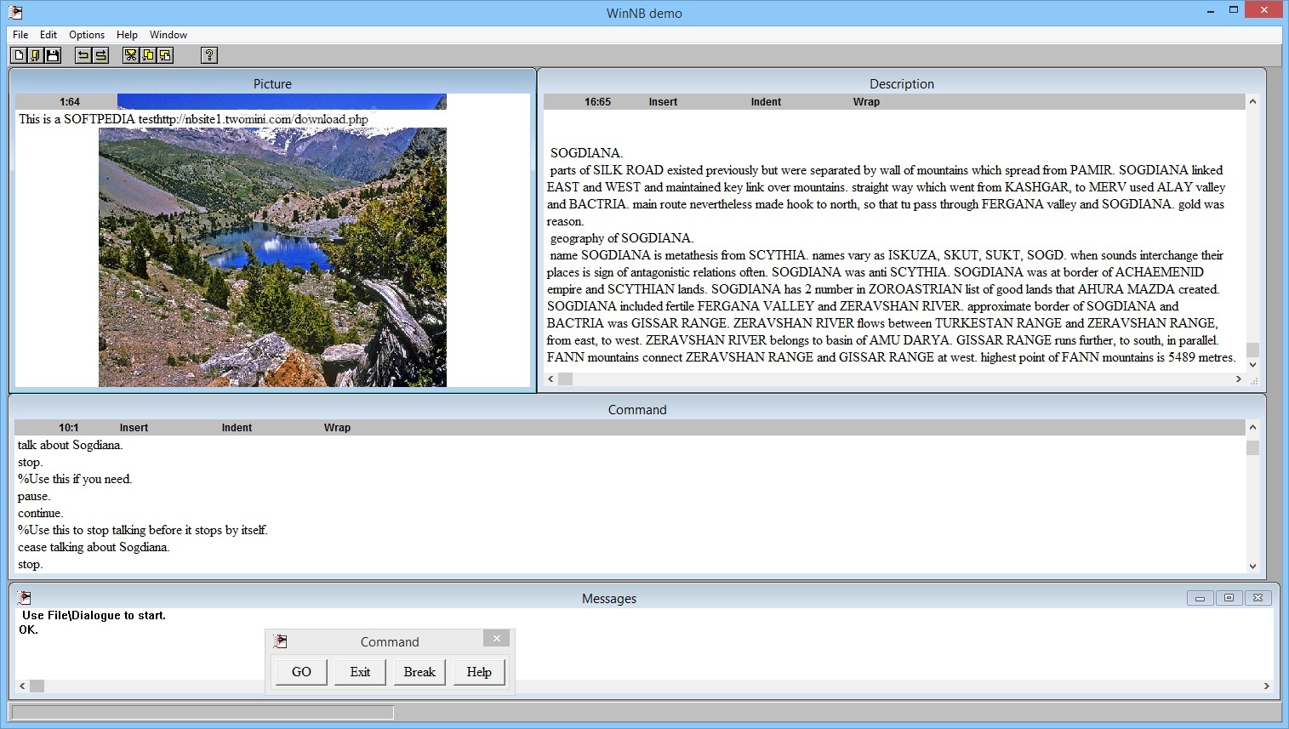Screen dimensions: 1289x729
Task: Click the question mark Help icon
Action: 209,55
